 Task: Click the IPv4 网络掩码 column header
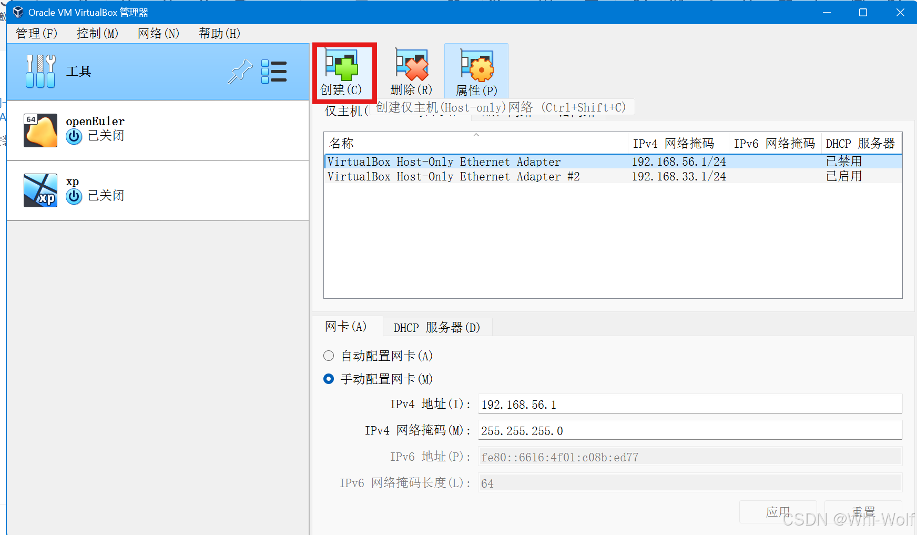pos(678,143)
